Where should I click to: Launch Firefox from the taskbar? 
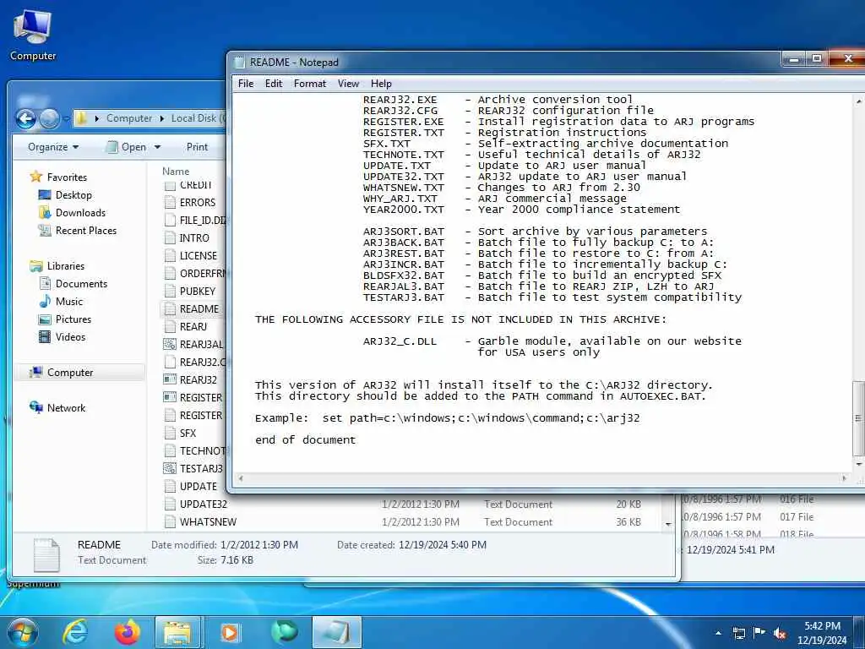coord(128,632)
